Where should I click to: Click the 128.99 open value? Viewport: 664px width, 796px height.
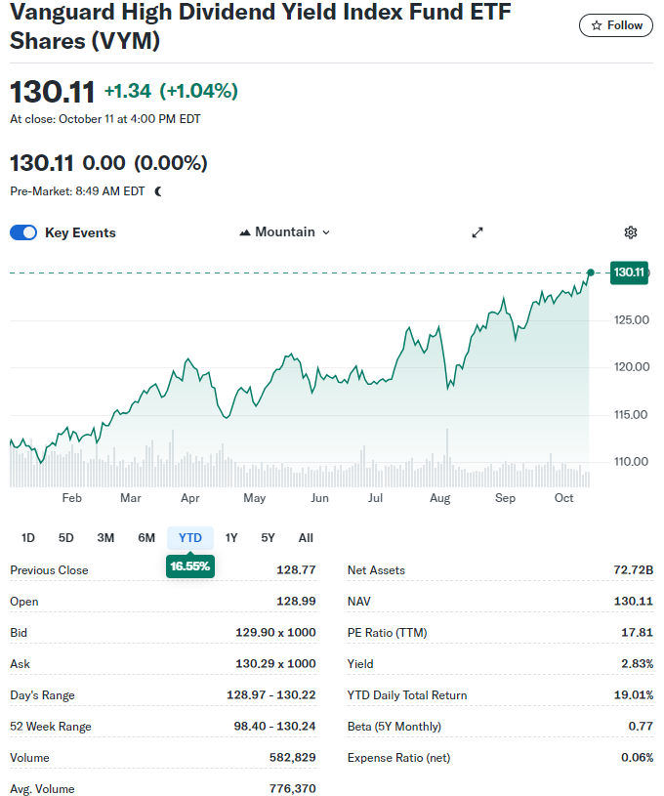tap(296, 601)
